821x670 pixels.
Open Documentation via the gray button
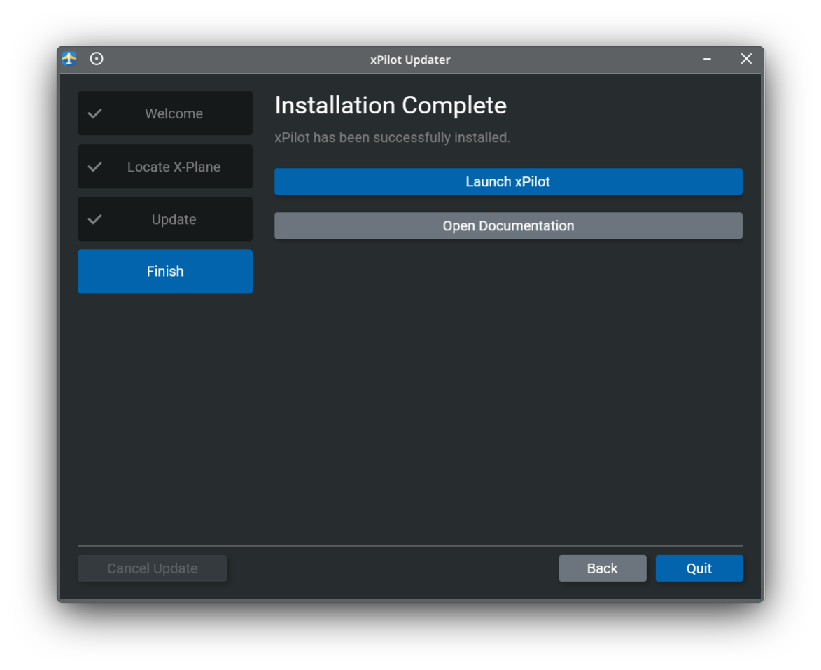pyautogui.click(x=508, y=225)
